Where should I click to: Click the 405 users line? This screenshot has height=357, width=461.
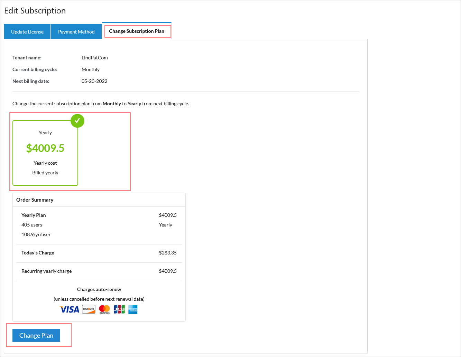[x=32, y=225]
